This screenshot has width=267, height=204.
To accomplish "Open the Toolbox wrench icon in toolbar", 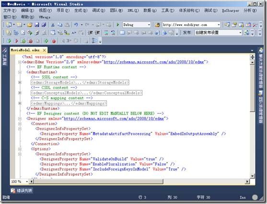I will (x=255, y=25).
